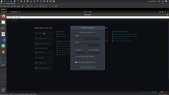Click the Ubuntu network icon

coord(160,12)
